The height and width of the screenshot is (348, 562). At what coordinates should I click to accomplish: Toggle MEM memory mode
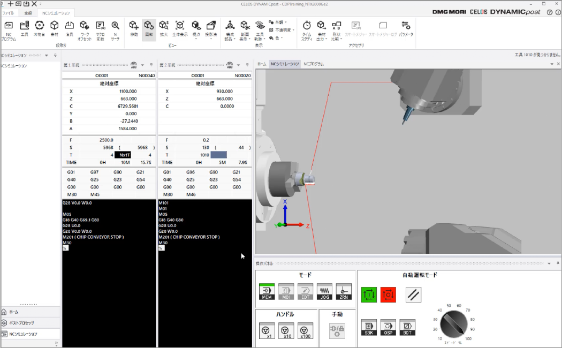(x=267, y=292)
